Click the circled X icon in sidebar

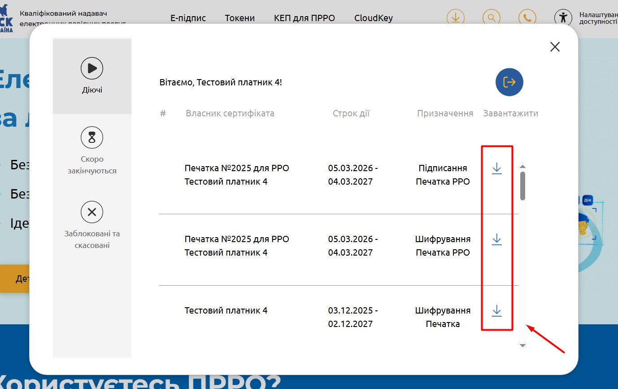pyautogui.click(x=92, y=212)
